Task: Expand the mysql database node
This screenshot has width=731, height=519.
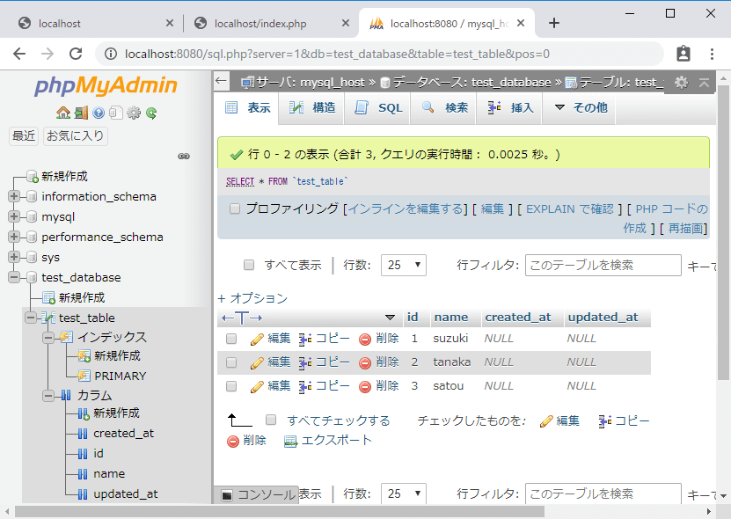Action: [x=14, y=216]
